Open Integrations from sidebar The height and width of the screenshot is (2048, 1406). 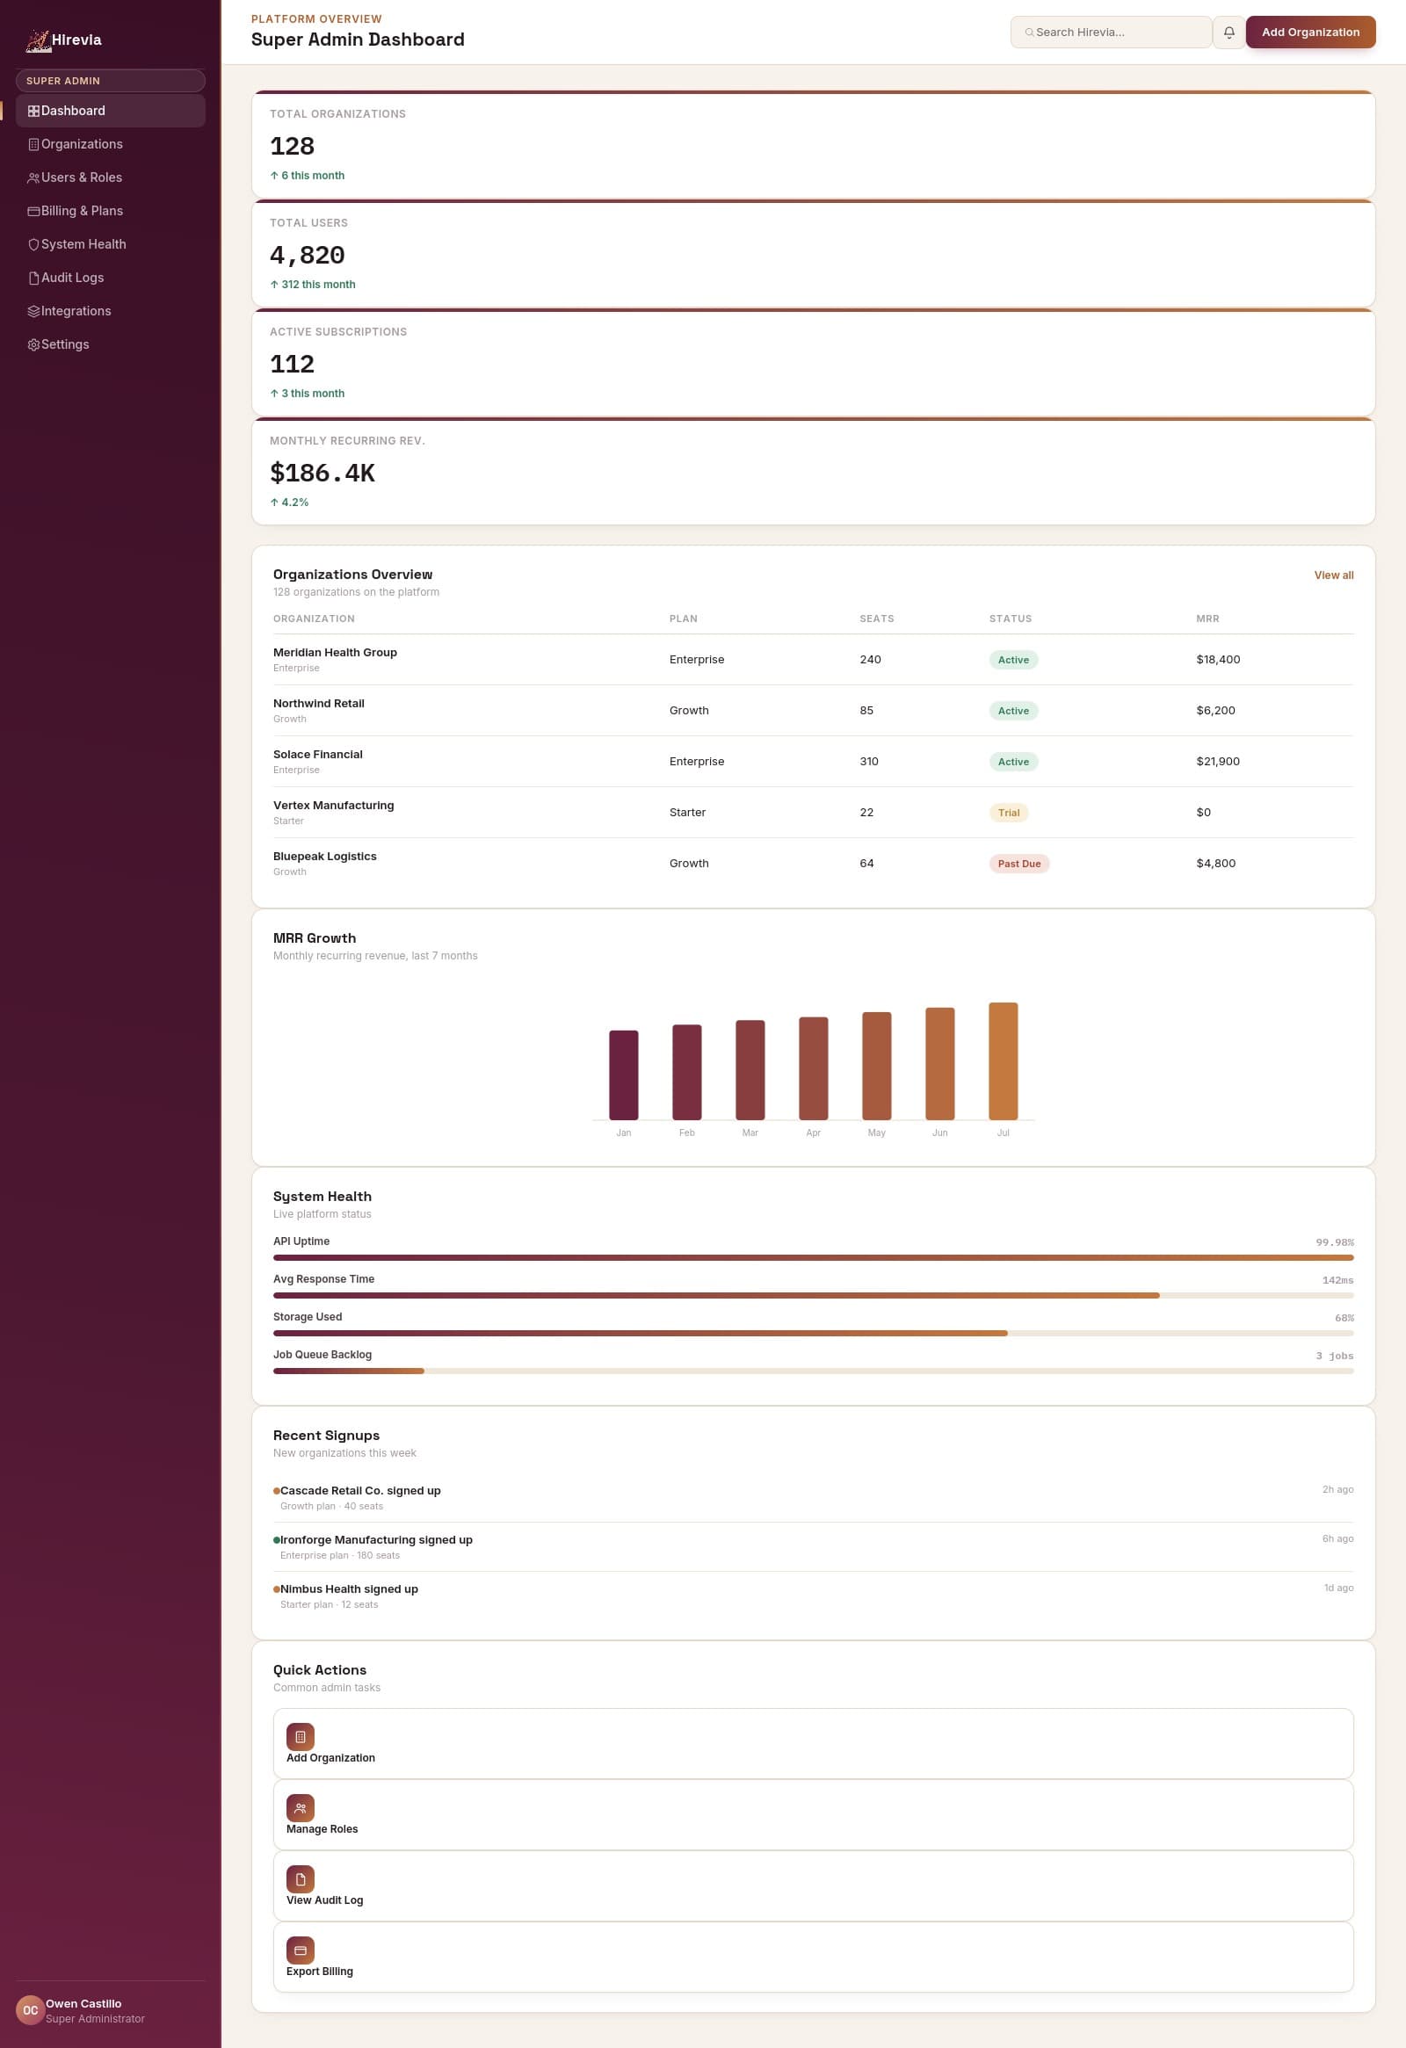click(110, 312)
